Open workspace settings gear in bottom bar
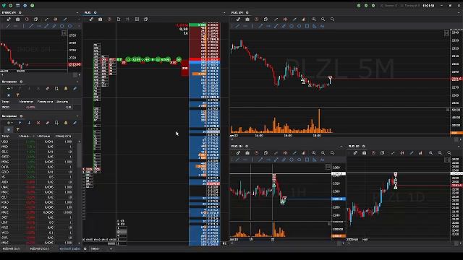Viewport: 463px width, 260px height. (x=85, y=248)
